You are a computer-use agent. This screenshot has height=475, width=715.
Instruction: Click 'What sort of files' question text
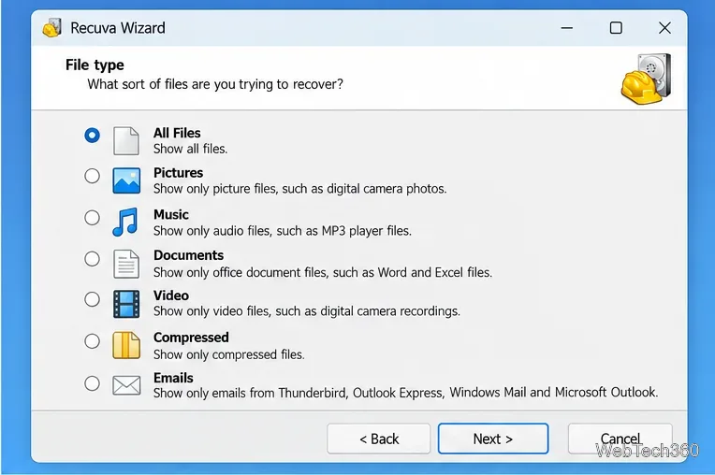215,84
